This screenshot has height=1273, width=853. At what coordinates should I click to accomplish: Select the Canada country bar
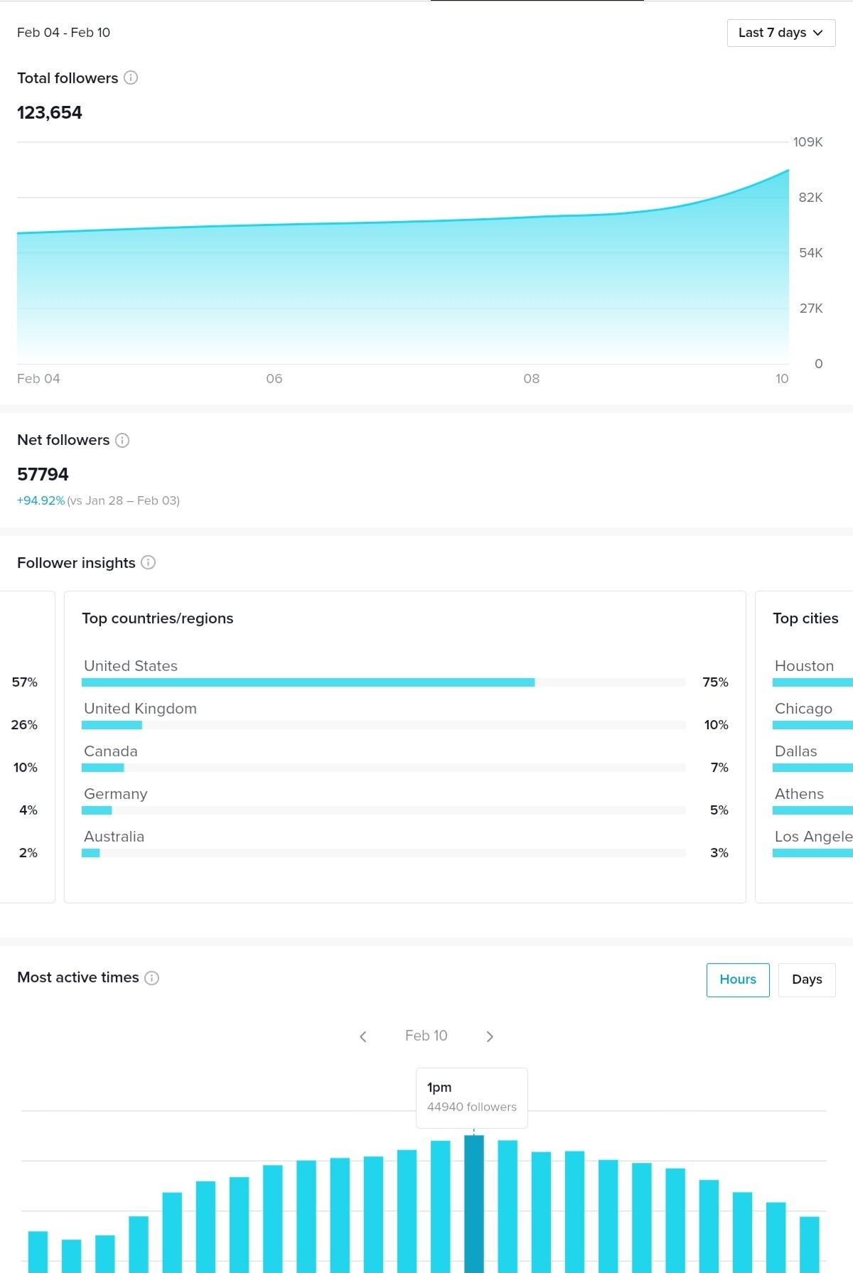click(x=102, y=768)
